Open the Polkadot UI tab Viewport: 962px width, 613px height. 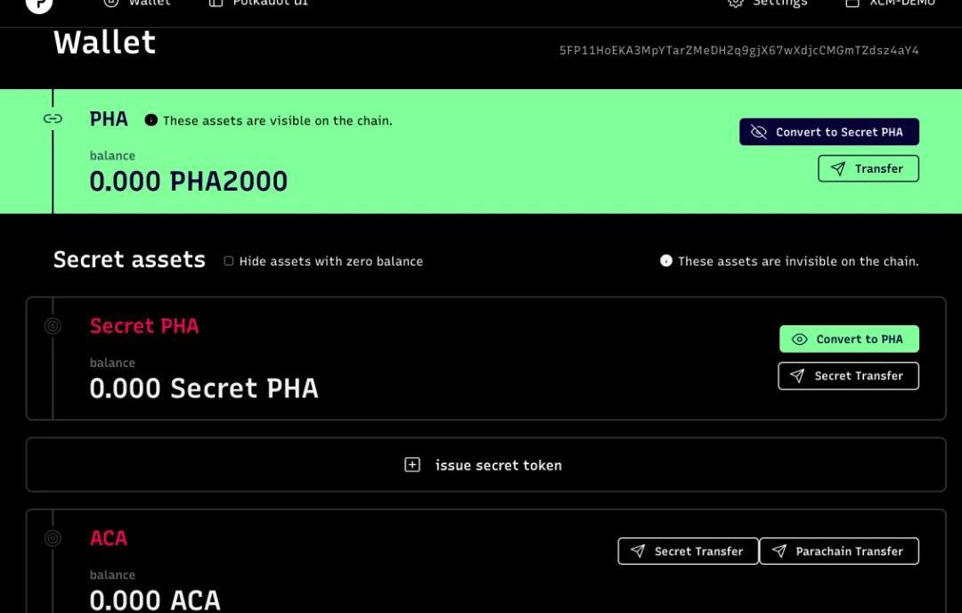(260, 4)
